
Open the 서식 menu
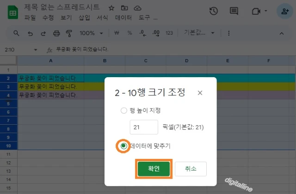tap(102, 18)
